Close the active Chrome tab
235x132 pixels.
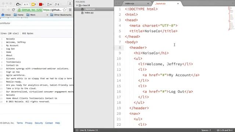click(27, 4)
